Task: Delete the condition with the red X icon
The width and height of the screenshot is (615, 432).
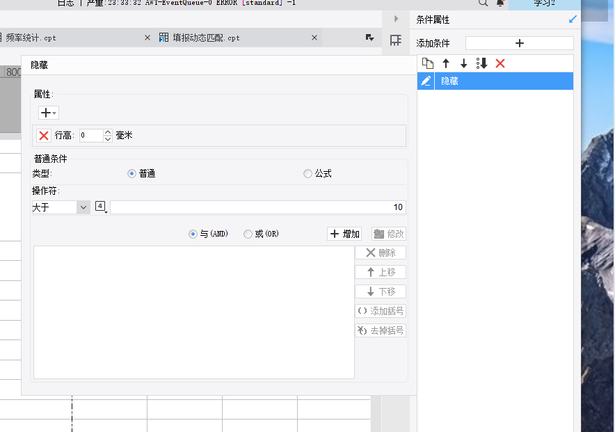Action: pyautogui.click(x=500, y=63)
